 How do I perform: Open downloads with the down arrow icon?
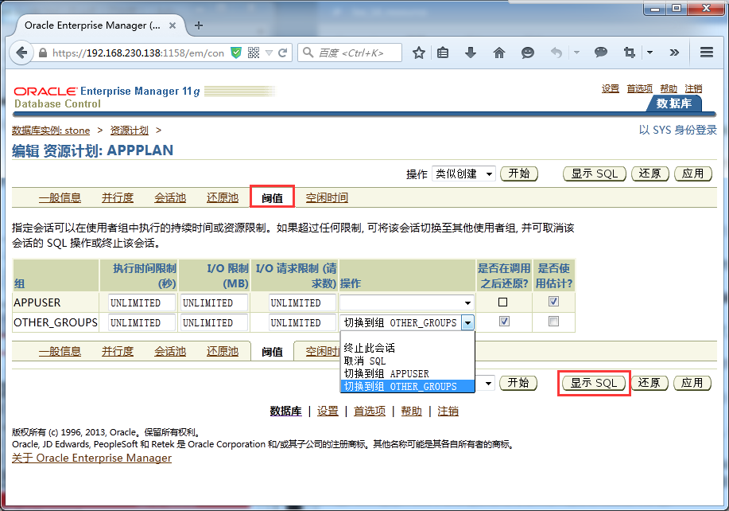(x=471, y=53)
